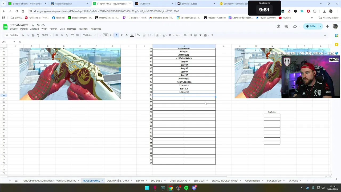Toggle italic formatting

pos(121,35)
